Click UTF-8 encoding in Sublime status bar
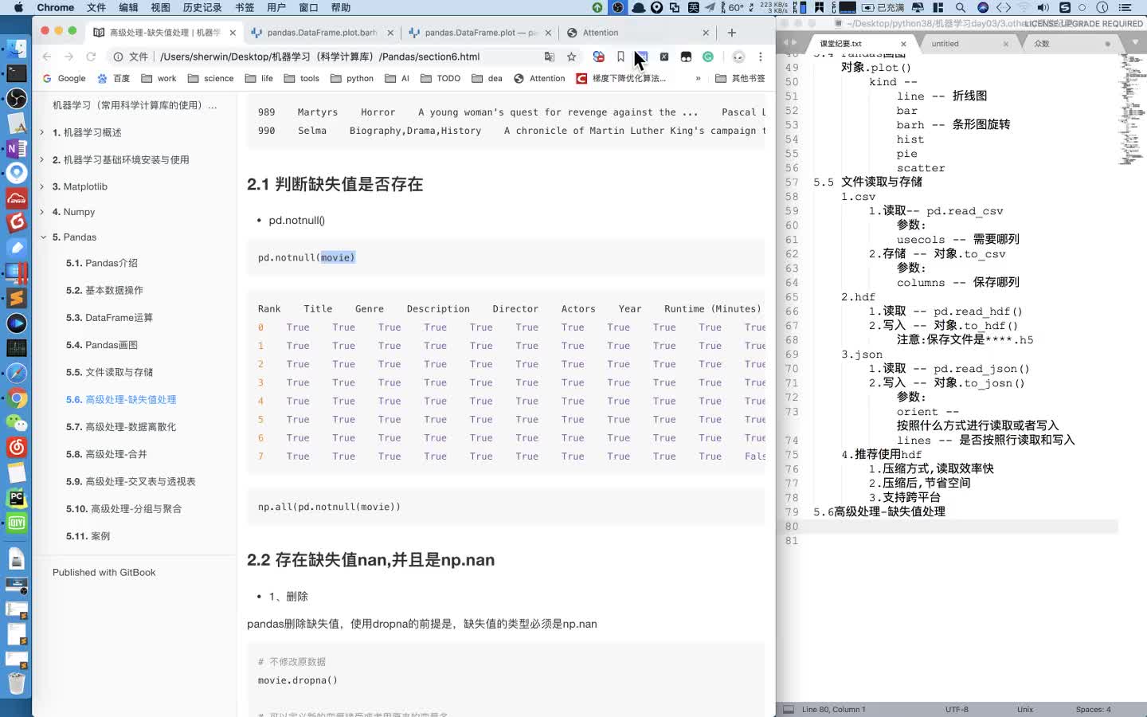This screenshot has width=1147, height=717. click(957, 709)
